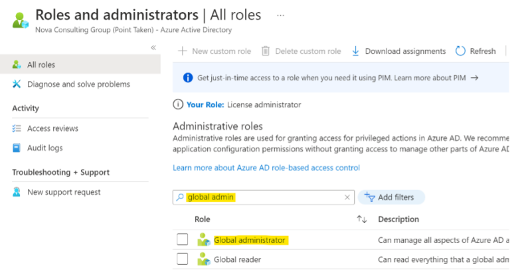The width and height of the screenshot is (510, 272).
Task: Click the Your Role info icon
Action: 178,104
